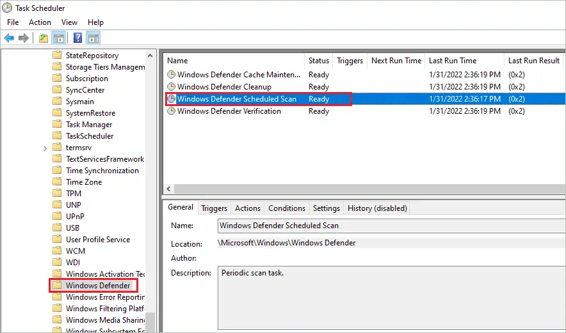Select the TaskScheduler tree folder
The image size is (566, 333).
point(90,136)
